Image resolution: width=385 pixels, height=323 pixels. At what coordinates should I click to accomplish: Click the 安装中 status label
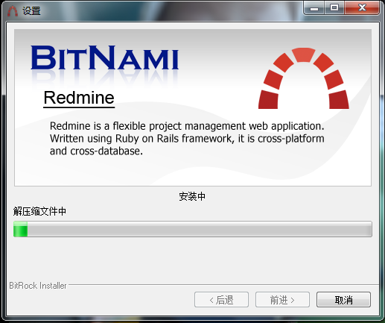(192, 196)
